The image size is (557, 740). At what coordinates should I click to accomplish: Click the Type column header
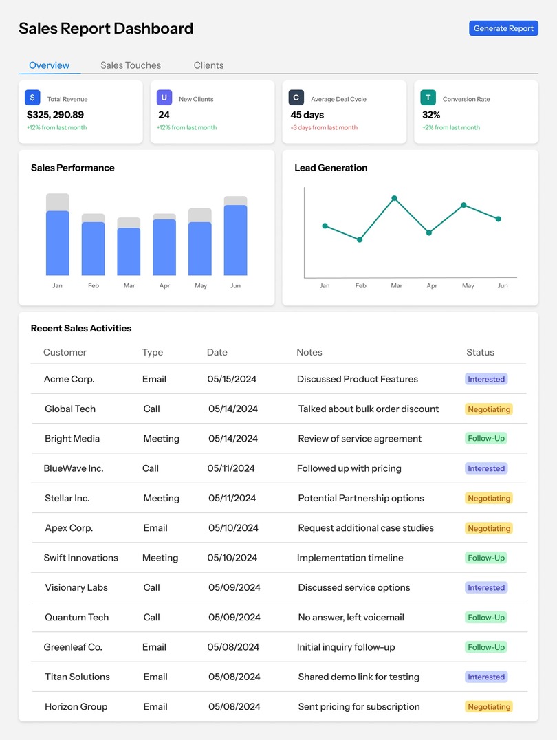pos(153,353)
